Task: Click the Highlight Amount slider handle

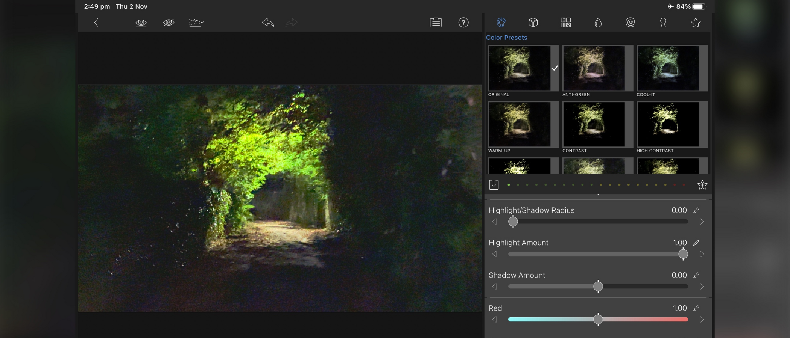Action: (x=683, y=254)
